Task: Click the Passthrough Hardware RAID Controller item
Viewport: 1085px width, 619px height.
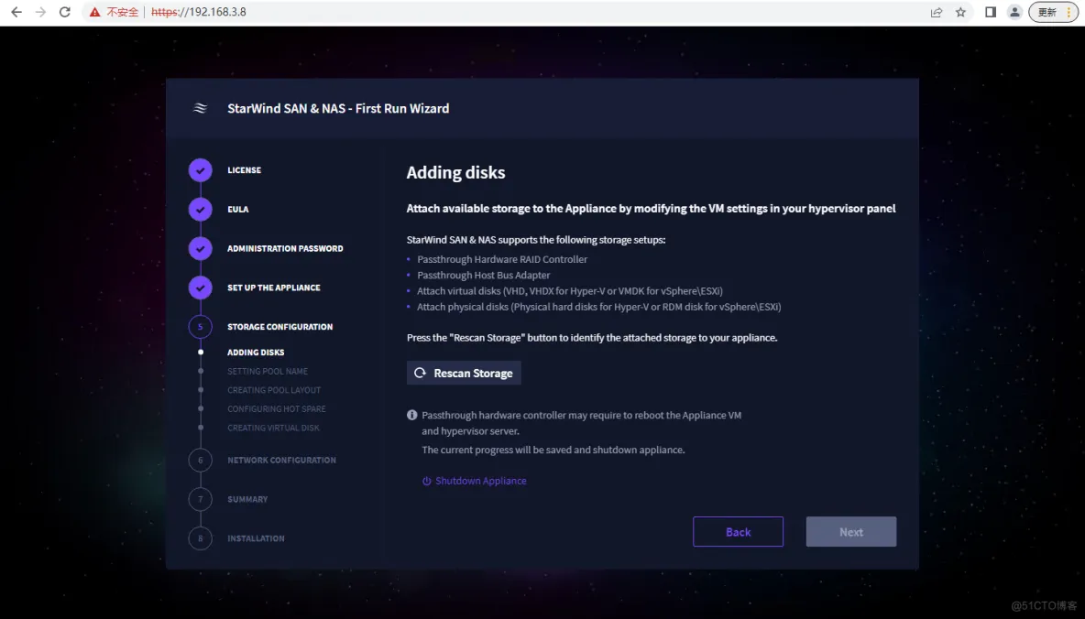Action: pos(502,259)
